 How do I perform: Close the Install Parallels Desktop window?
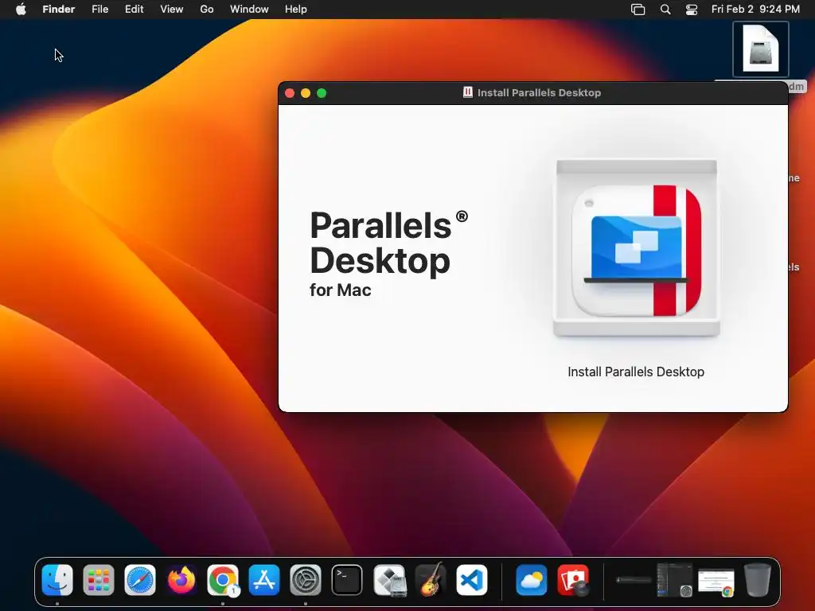pos(290,93)
